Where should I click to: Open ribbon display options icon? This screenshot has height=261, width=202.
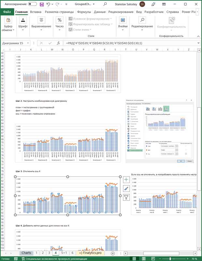point(164,4)
